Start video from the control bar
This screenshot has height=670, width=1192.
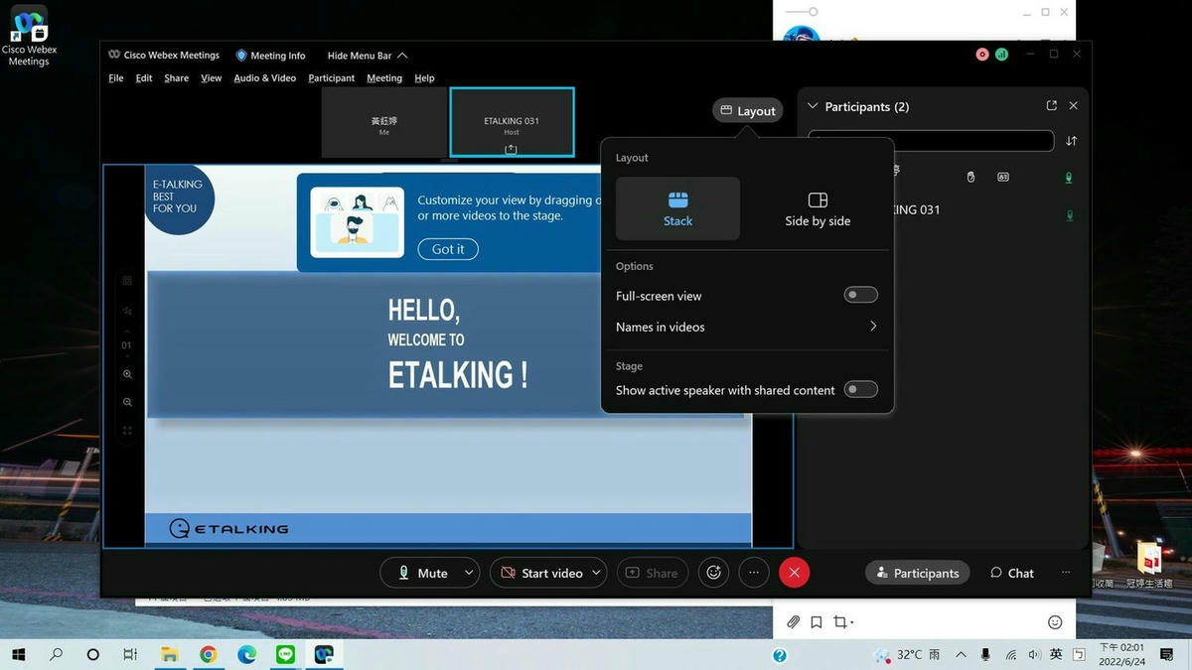[x=540, y=573]
